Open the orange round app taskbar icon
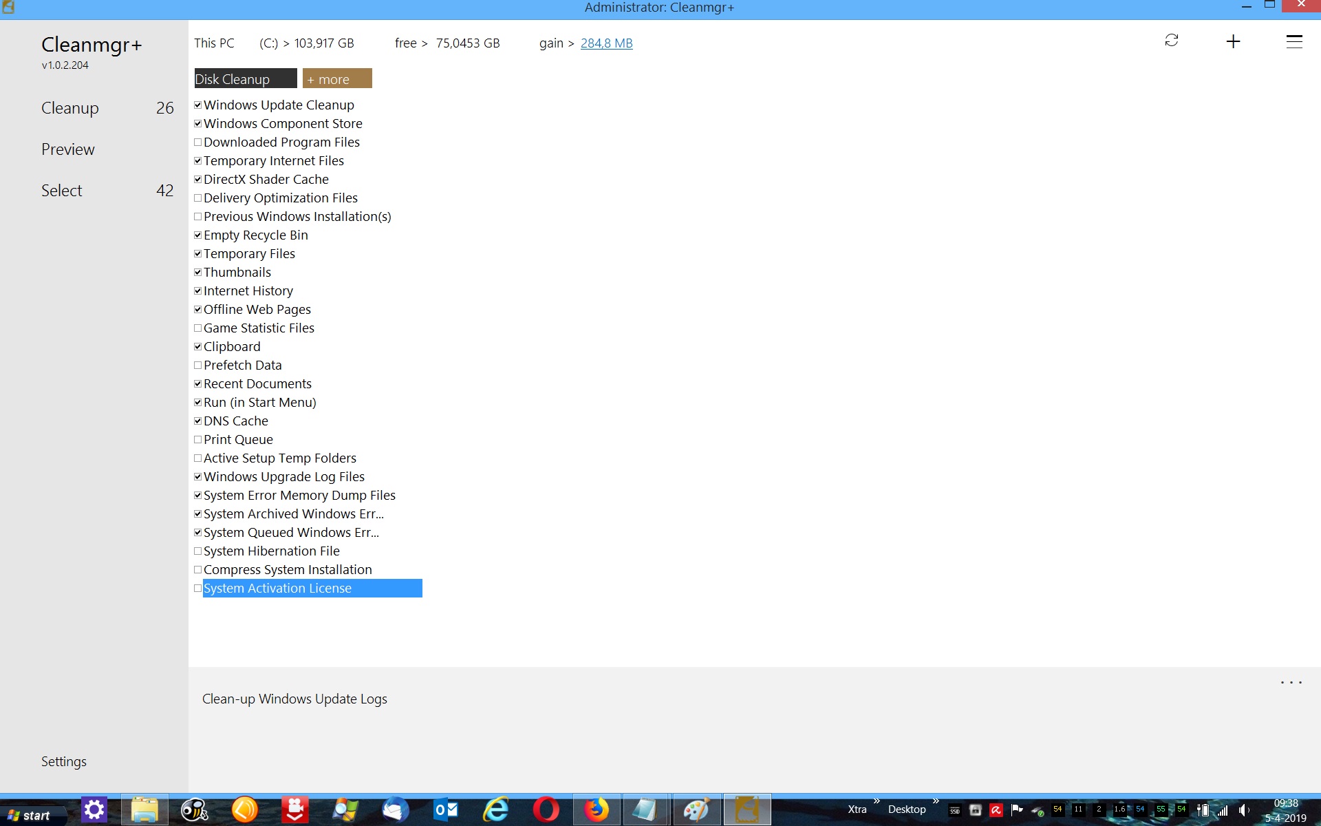This screenshot has width=1321, height=826. coord(244,810)
